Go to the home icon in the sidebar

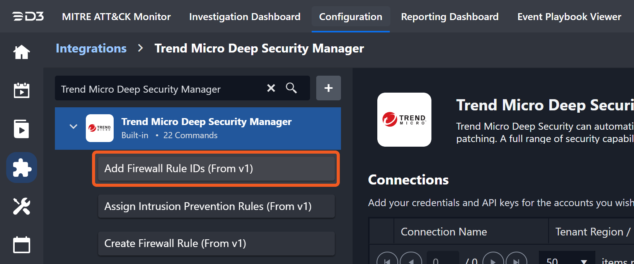click(x=22, y=52)
